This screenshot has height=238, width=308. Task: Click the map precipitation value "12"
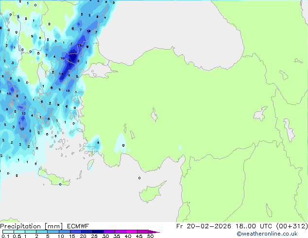pos(22,129)
